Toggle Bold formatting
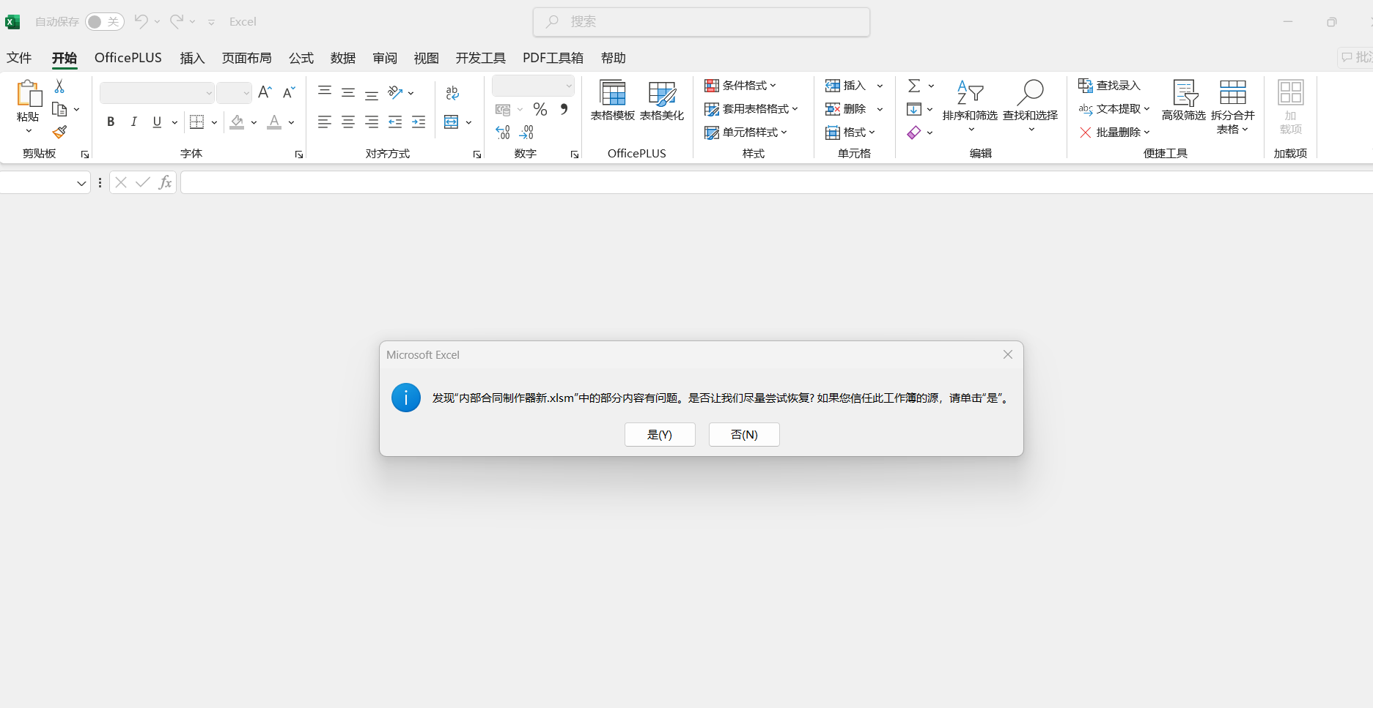This screenshot has height=708, width=1373. point(111,122)
